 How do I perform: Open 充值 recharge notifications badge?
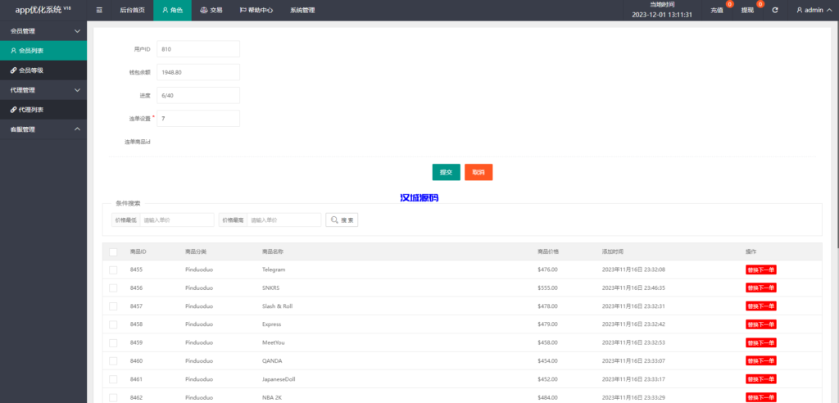point(718,10)
